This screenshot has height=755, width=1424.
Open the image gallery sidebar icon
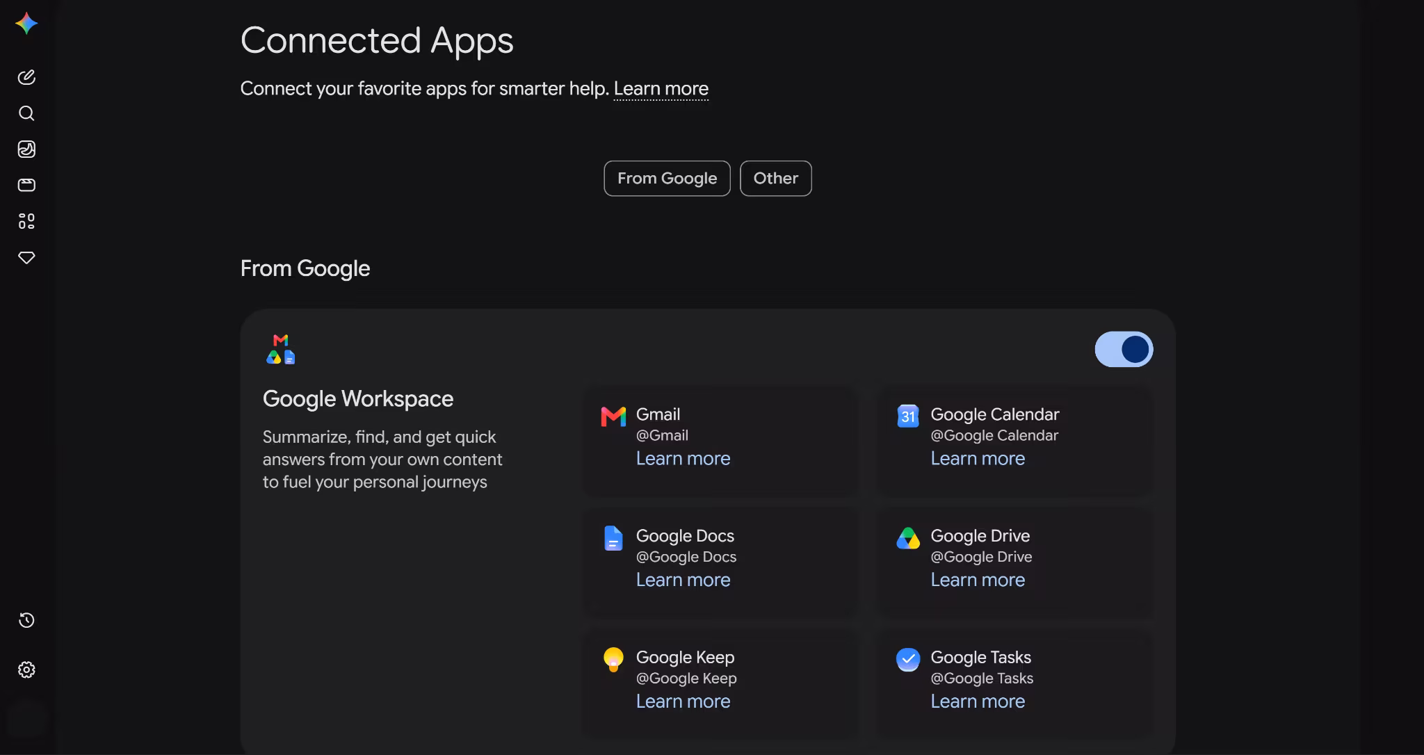click(x=26, y=149)
